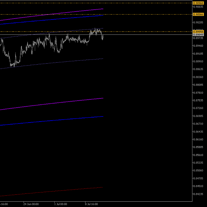The image size is (207, 207).
Task: Select the lower solid blue trendline near 0.86985
Action: click(51, 121)
